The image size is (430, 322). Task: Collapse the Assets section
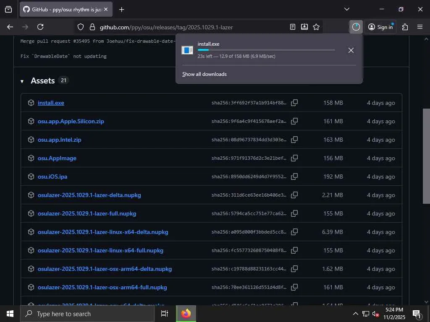(x=22, y=81)
